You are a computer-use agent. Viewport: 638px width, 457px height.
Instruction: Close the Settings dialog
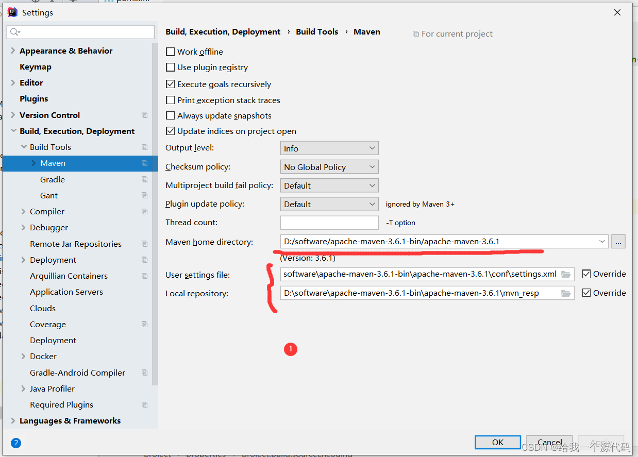(x=617, y=12)
